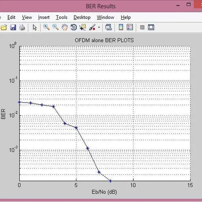Activate the Zoom In magnifier tool
This screenshot has height=202, width=202.
pyautogui.click(x=47, y=27)
